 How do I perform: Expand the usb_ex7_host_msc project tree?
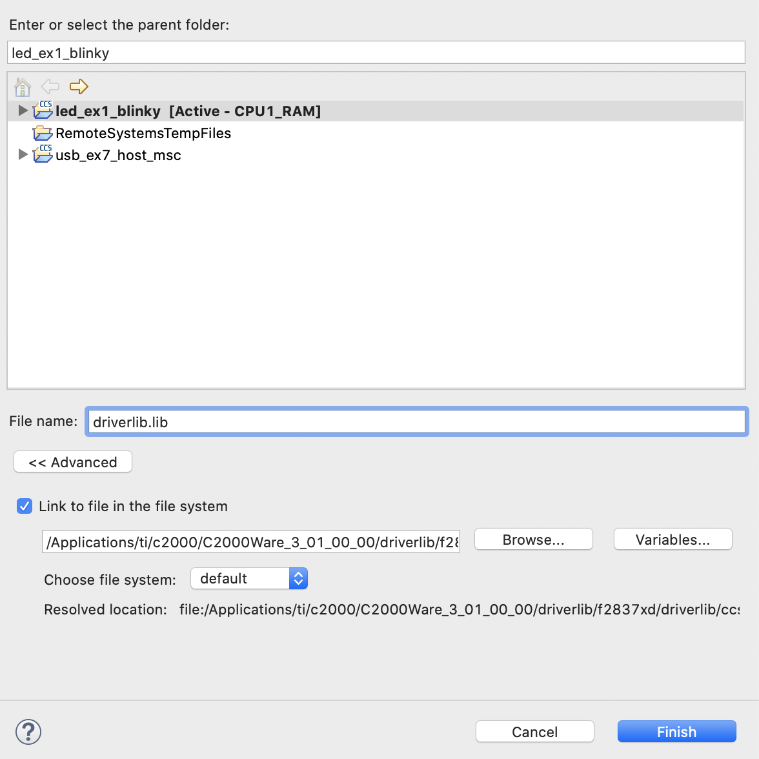click(23, 155)
